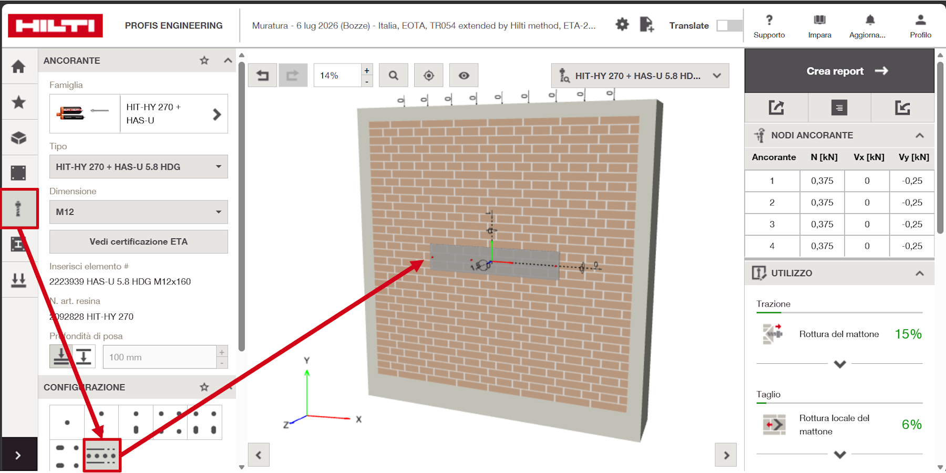
Task: Open favorites star in left sidebar
Action: [x=19, y=102]
